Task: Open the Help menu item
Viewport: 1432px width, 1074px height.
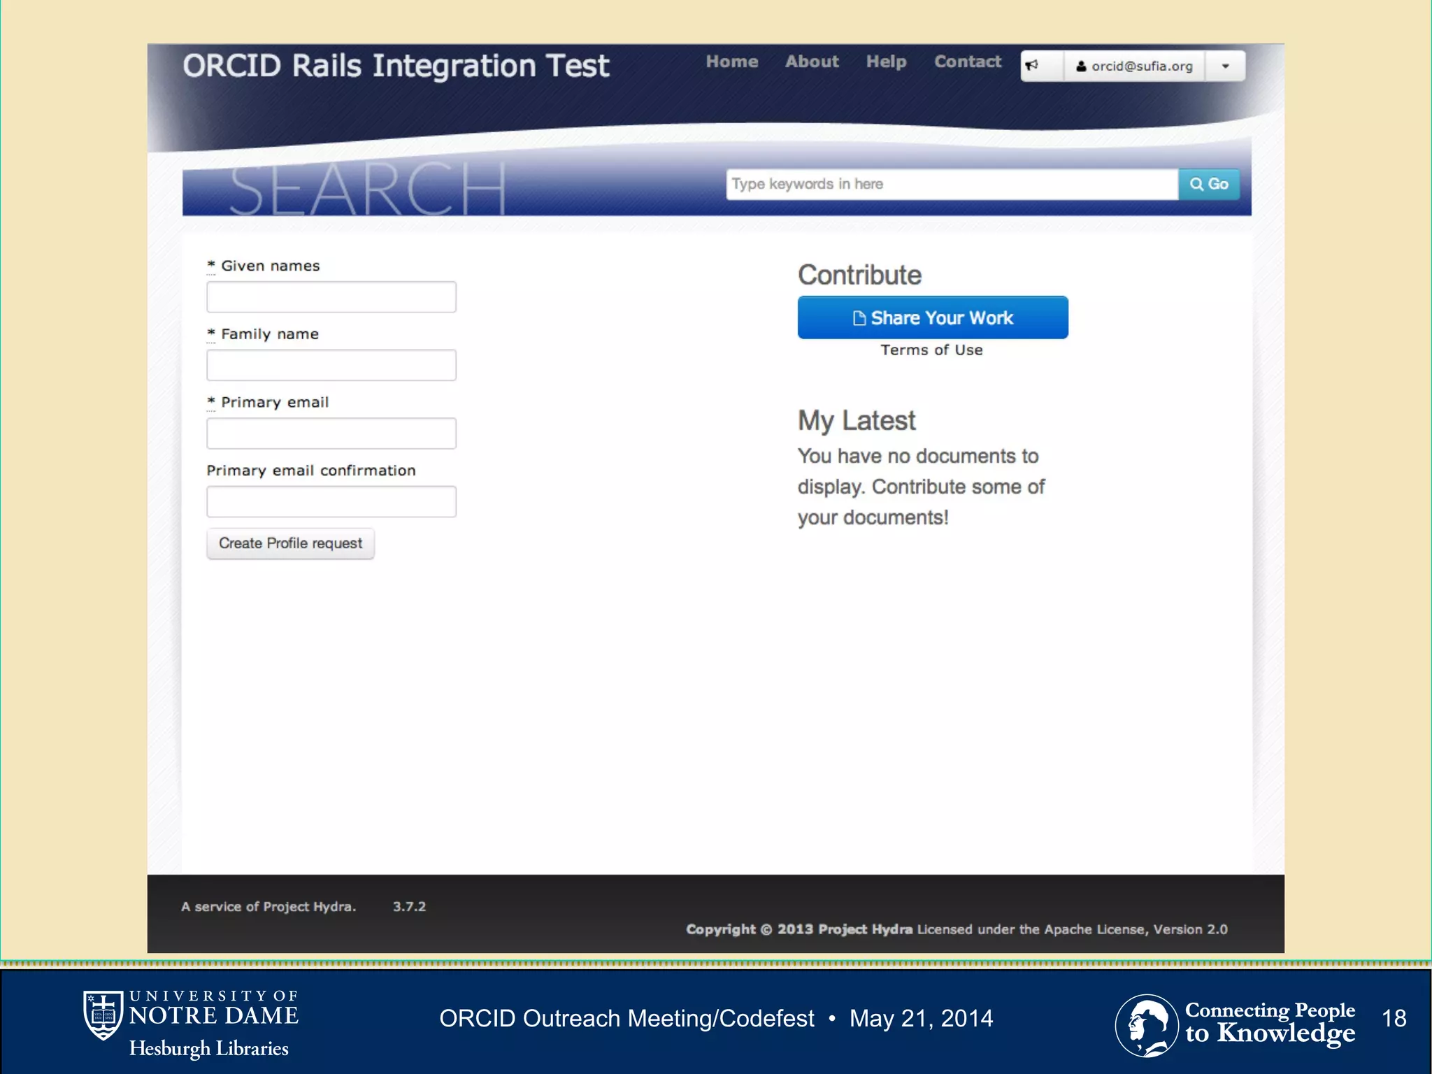Action: 886,62
